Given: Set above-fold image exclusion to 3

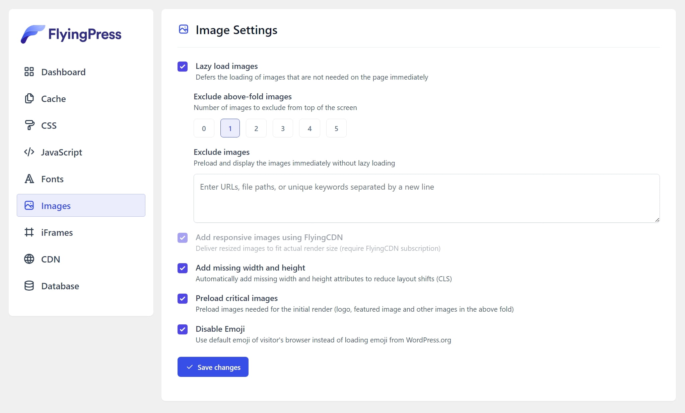Looking at the screenshot, I should click(283, 128).
